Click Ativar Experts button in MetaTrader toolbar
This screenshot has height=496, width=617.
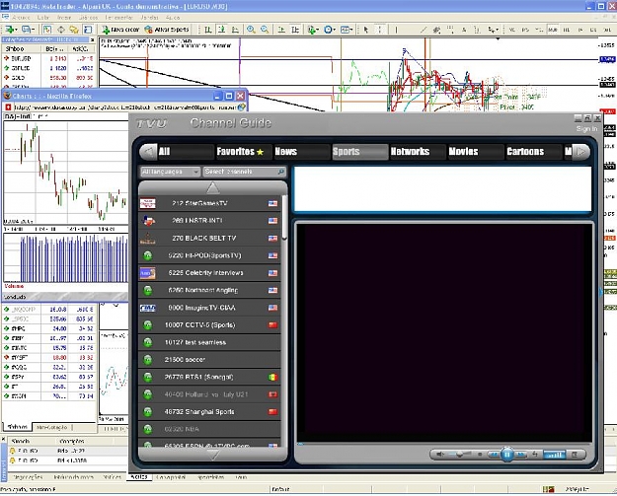pos(167,30)
